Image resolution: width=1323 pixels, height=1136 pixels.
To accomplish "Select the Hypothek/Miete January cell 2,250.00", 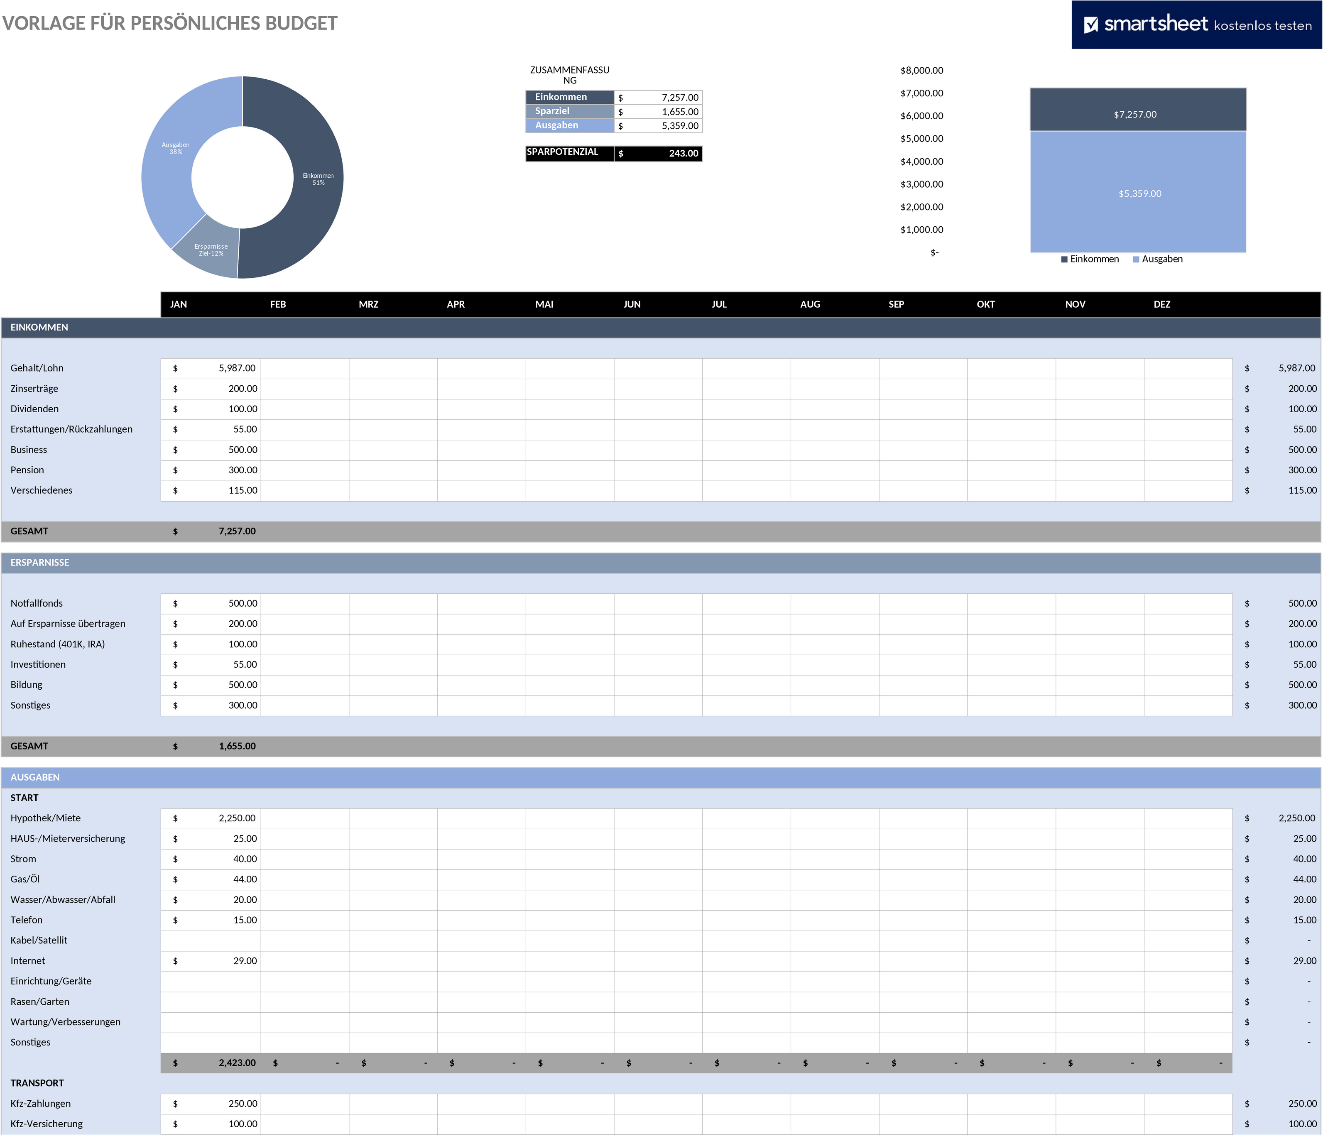I will [x=211, y=819].
